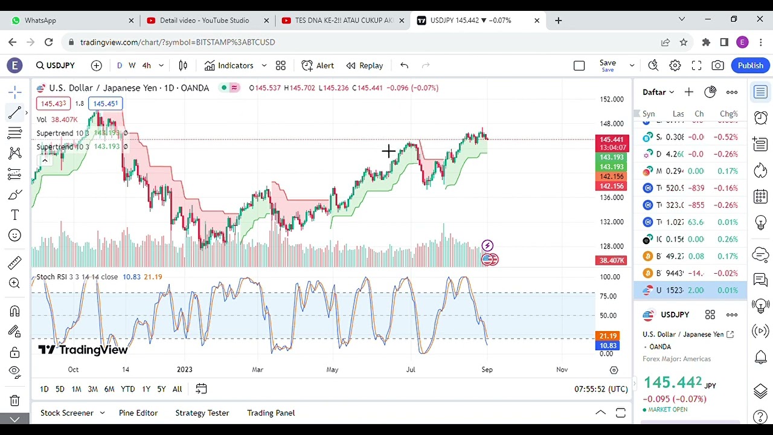773x435 pixels.
Task: Expand the bottom panel chevron
Action: (600, 413)
